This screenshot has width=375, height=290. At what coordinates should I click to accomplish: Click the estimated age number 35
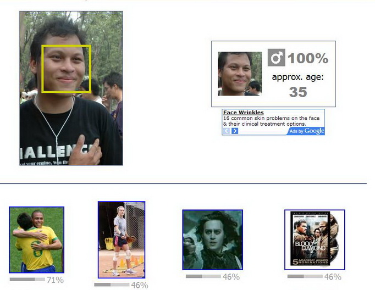(298, 92)
